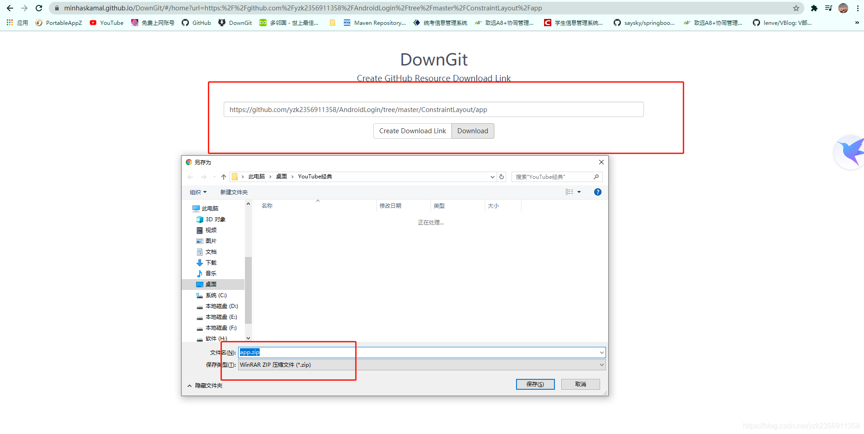864x434 pixels.
Task: Reload the DownGit page
Action: [39, 8]
